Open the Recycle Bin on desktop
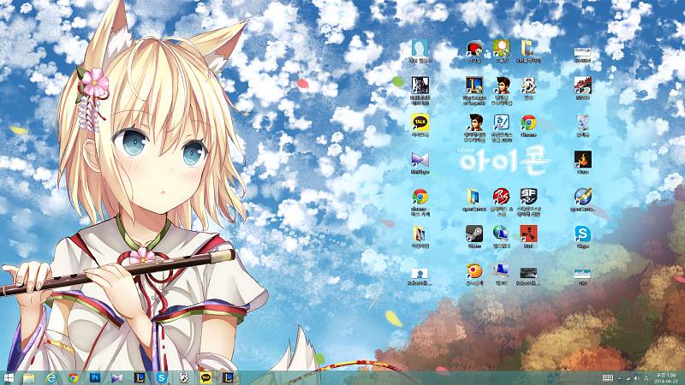This screenshot has width=685, height=385. tap(583, 122)
